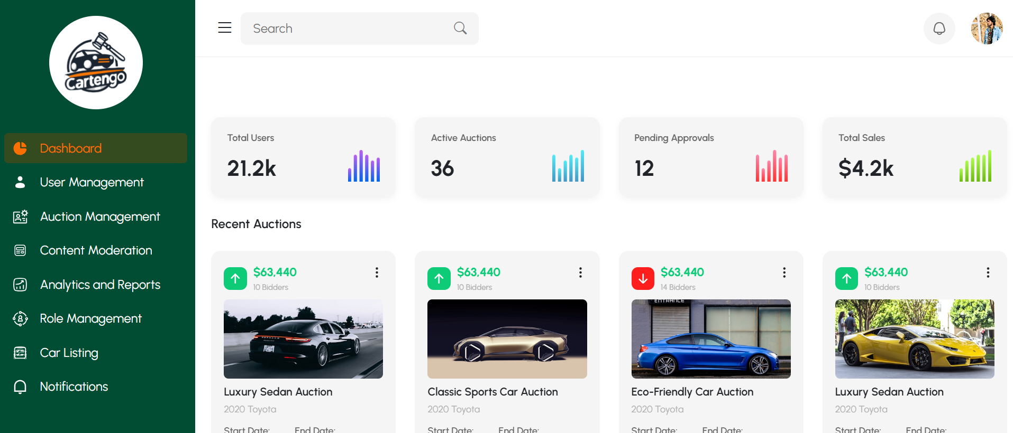Click the Classic Sports Car Auction title
1013x433 pixels.
[492, 392]
